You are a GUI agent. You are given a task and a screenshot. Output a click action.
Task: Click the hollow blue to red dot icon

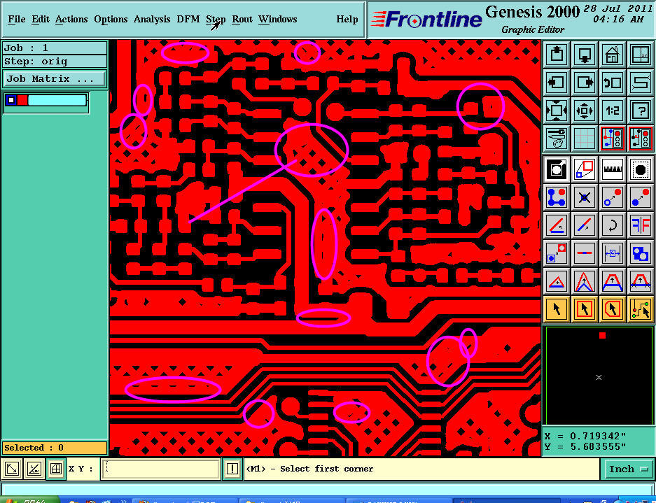click(613, 197)
